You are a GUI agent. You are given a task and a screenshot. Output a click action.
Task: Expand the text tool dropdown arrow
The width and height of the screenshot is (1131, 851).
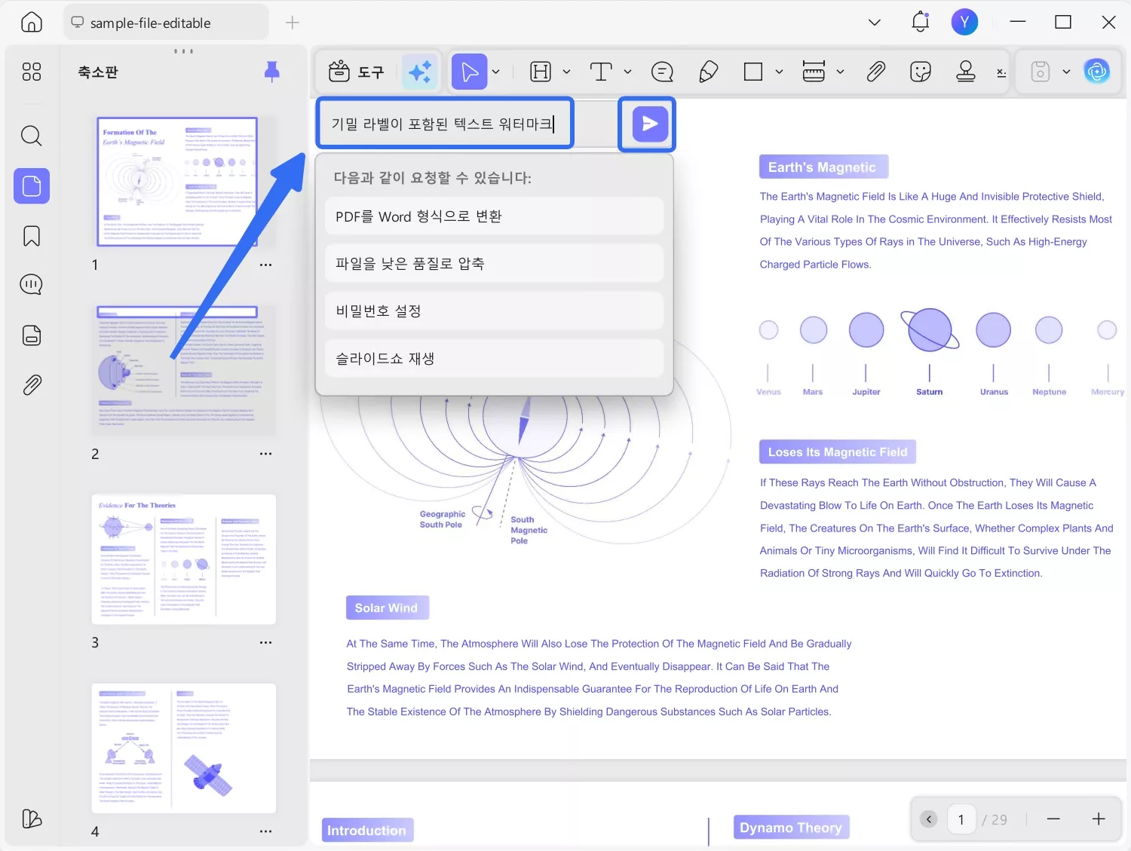(627, 72)
